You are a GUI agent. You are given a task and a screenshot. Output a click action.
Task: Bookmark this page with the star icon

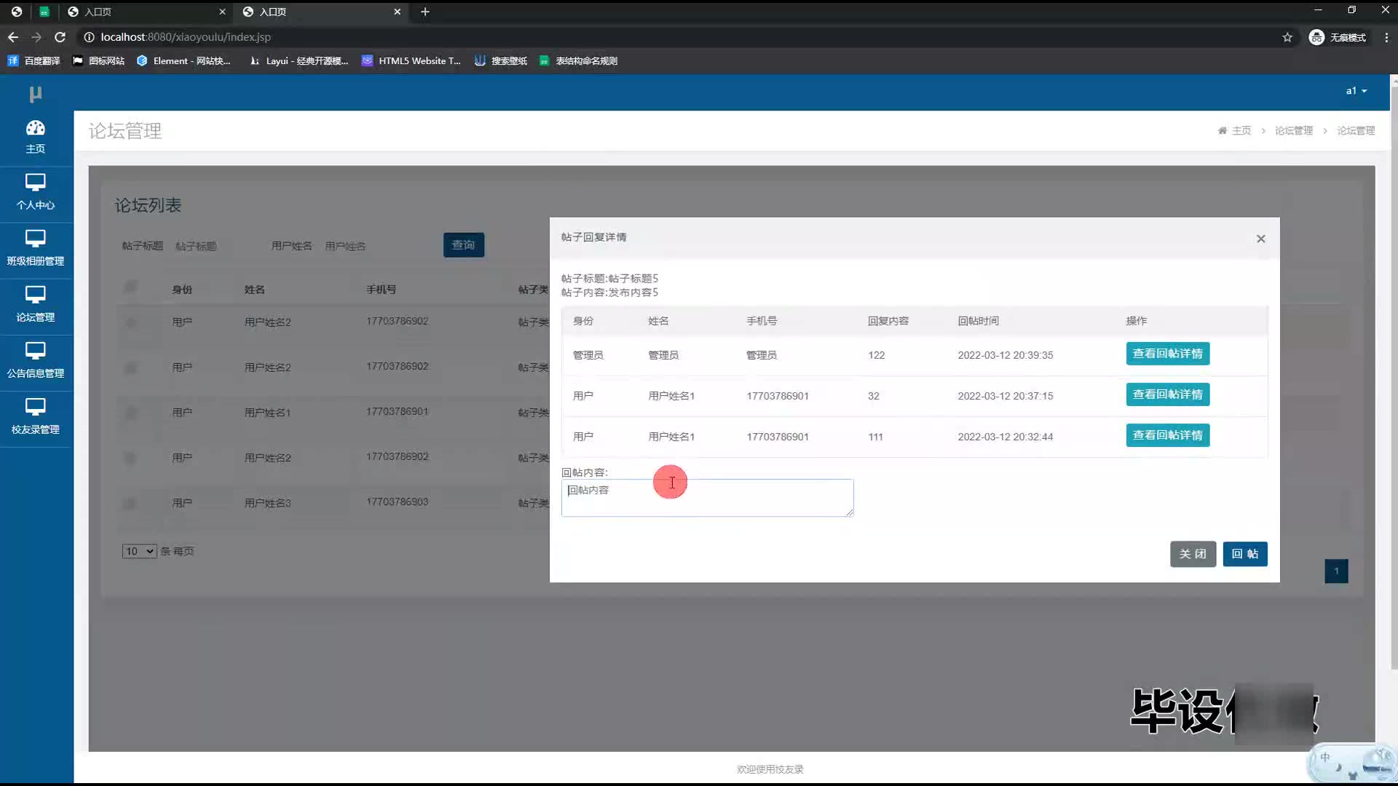pos(1287,37)
